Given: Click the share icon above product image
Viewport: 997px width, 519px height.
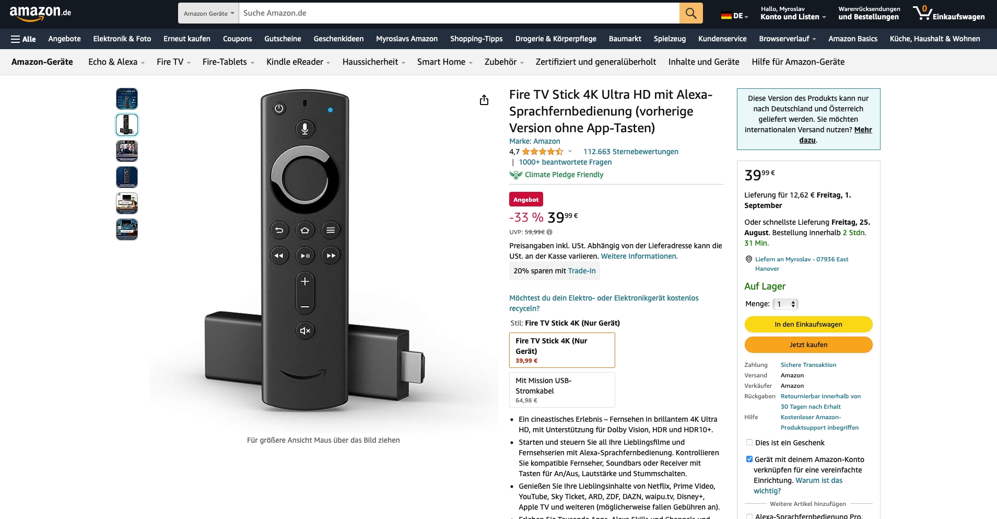Looking at the screenshot, I should coord(484,100).
